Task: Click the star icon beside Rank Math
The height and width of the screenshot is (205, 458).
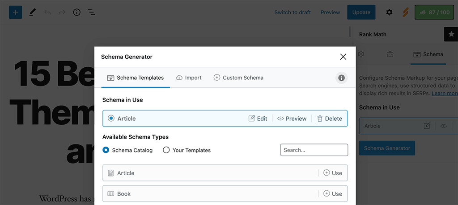Action: 451,34
